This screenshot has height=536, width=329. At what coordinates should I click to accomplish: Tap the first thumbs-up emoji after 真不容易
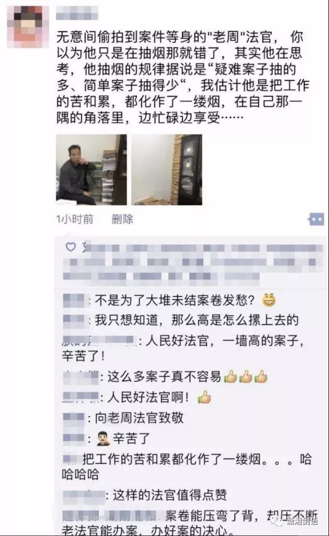point(231,377)
